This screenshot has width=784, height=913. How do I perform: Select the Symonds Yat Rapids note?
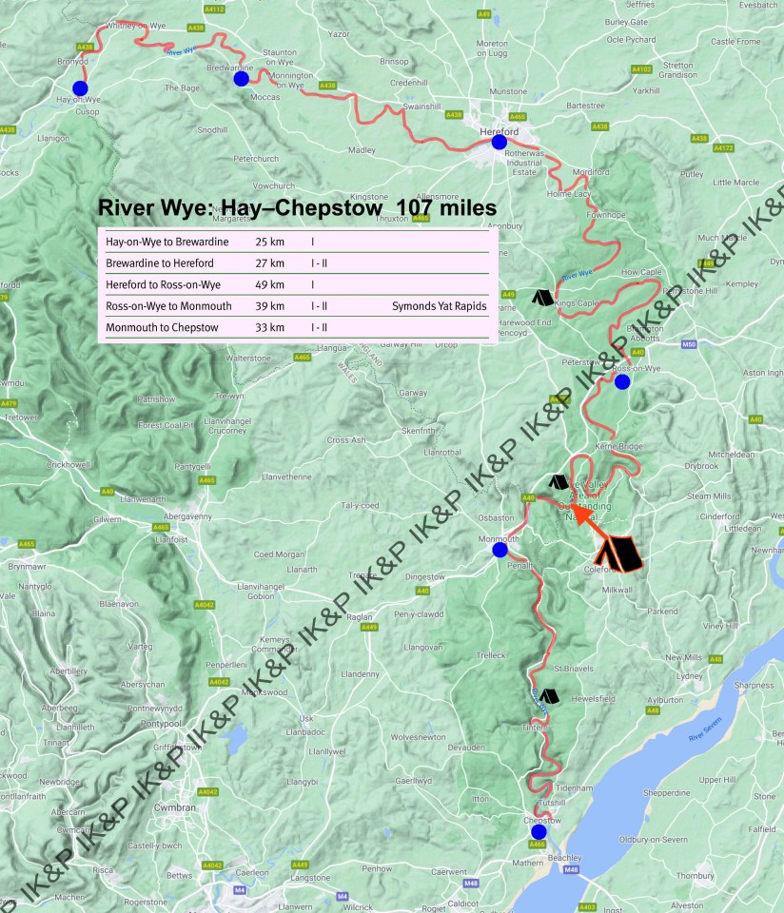[x=439, y=306]
